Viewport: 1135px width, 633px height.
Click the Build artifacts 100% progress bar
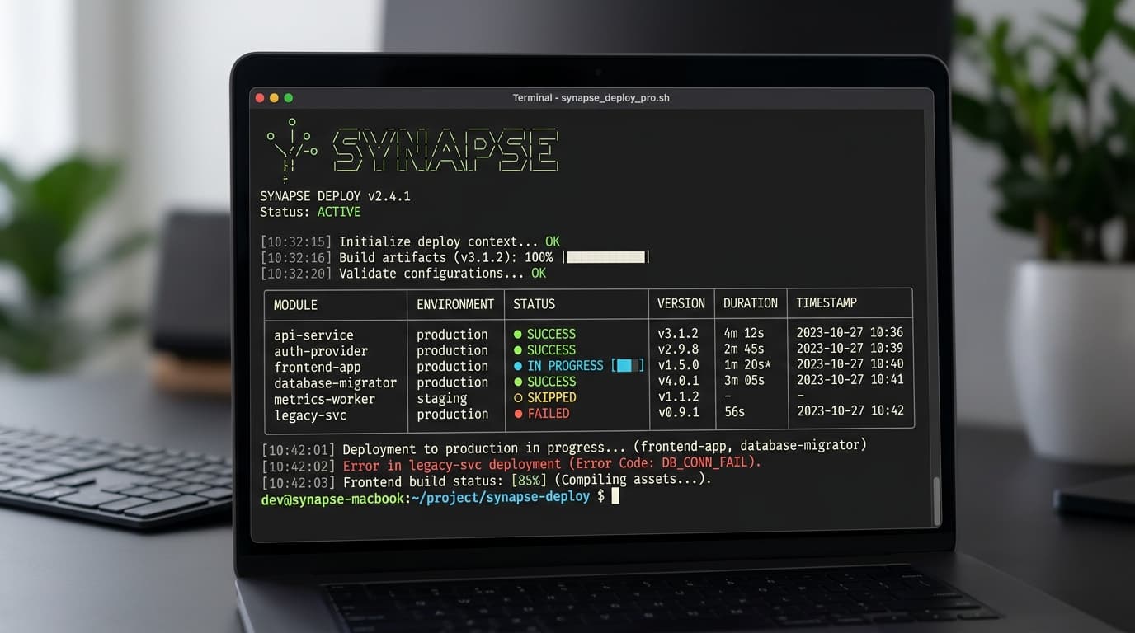[605, 257]
